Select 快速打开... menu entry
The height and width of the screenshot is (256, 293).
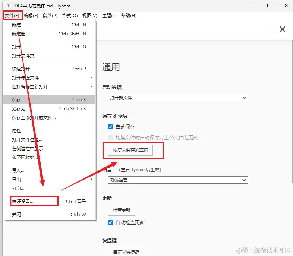tap(49, 69)
